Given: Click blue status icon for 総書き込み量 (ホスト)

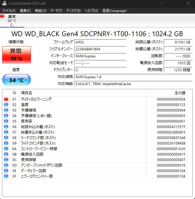Looking at the screenshot, I should [6, 132].
